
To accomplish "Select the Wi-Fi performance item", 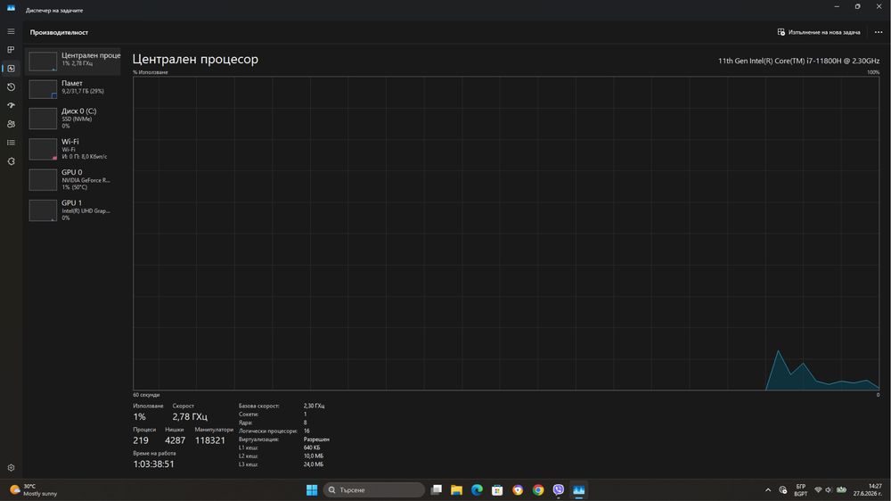I will click(x=73, y=149).
